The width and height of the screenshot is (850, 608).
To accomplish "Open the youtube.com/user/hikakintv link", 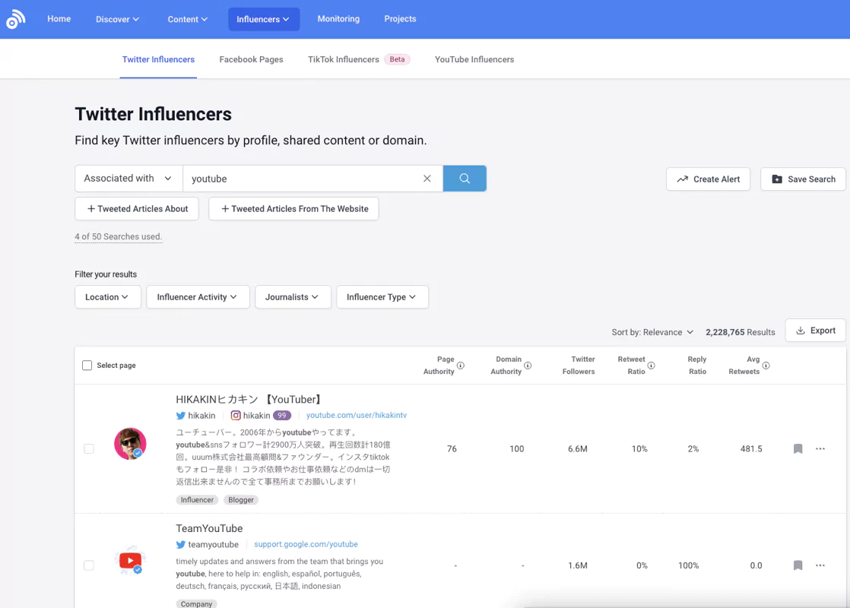I will tap(356, 415).
